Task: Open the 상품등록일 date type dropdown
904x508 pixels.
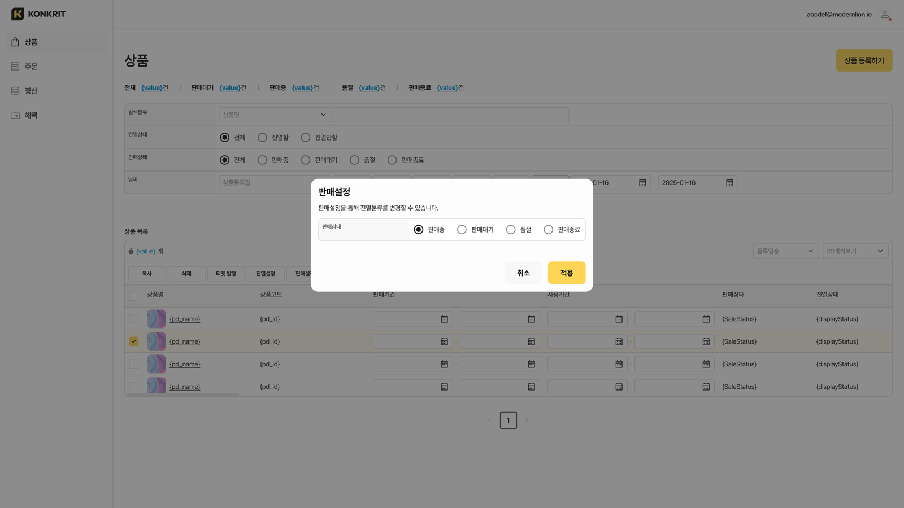Action: [x=266, y=182]
